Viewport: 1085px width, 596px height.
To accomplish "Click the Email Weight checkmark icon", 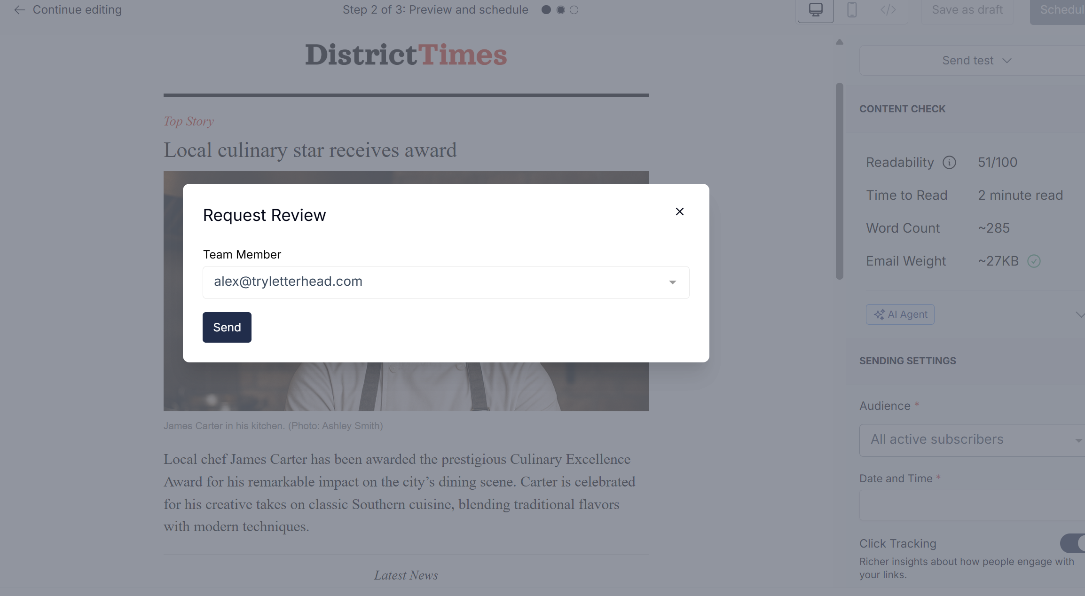I will pyautogui.click(x=1034, y=261).
